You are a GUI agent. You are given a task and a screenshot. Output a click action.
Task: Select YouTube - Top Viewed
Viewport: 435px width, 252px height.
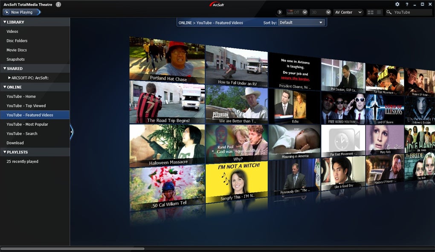click(x=26, y=106)
